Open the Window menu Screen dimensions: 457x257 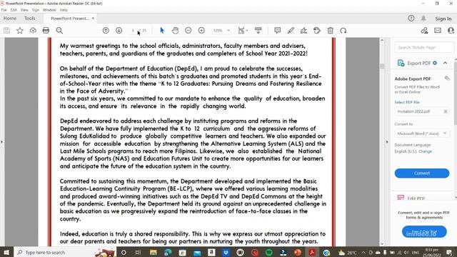point(49,10)
